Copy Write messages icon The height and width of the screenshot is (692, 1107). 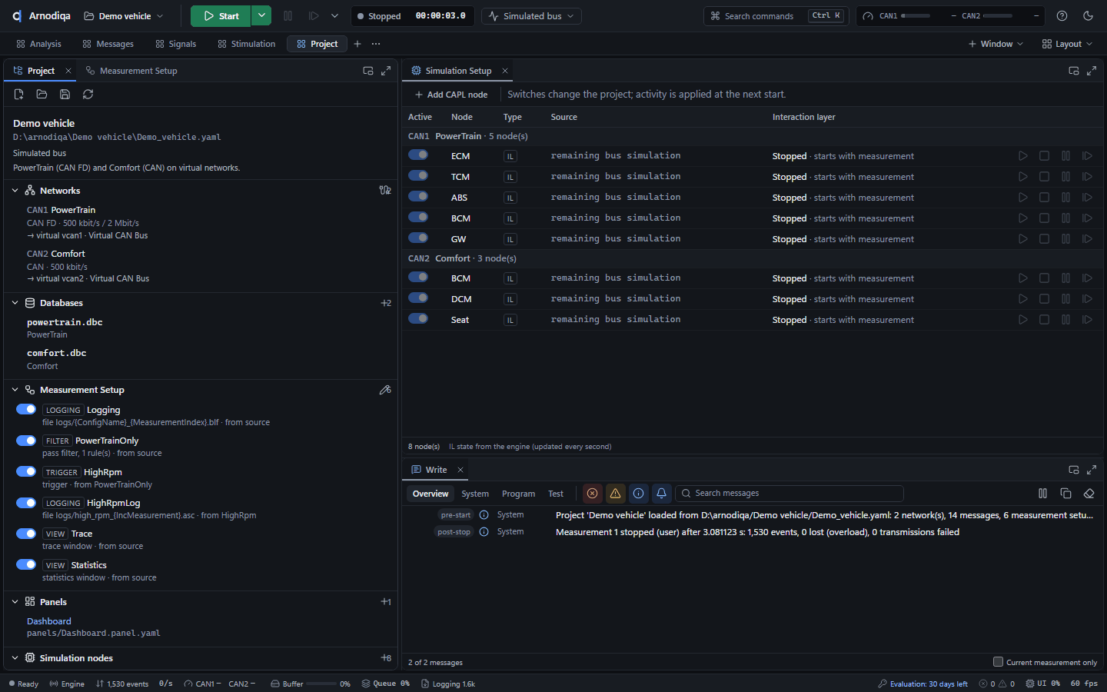(1065, 494)
